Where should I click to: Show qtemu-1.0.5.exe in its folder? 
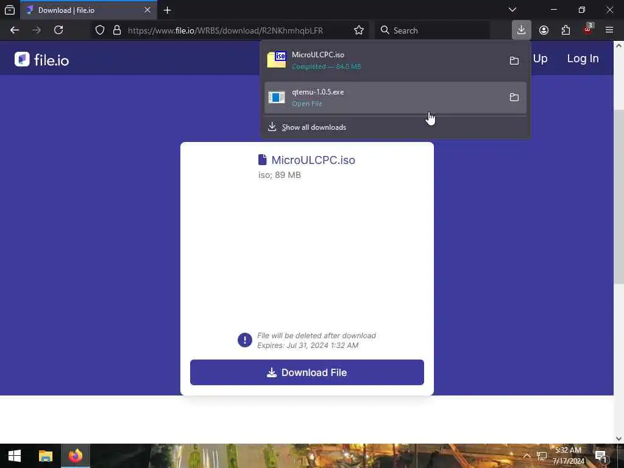[514, 97]
